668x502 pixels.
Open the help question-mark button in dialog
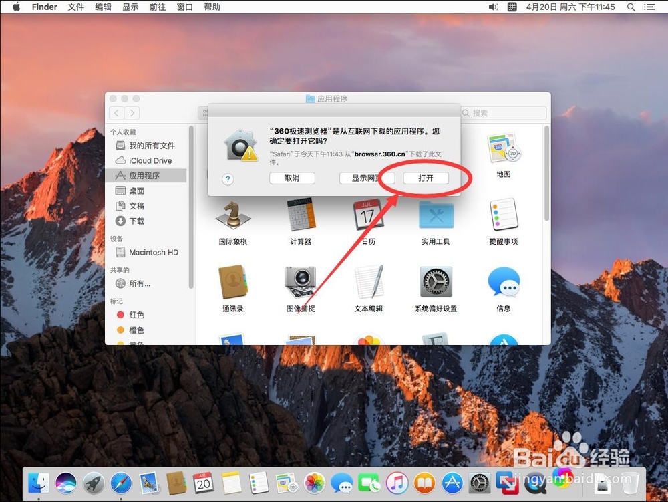click(x=228, y=179)
